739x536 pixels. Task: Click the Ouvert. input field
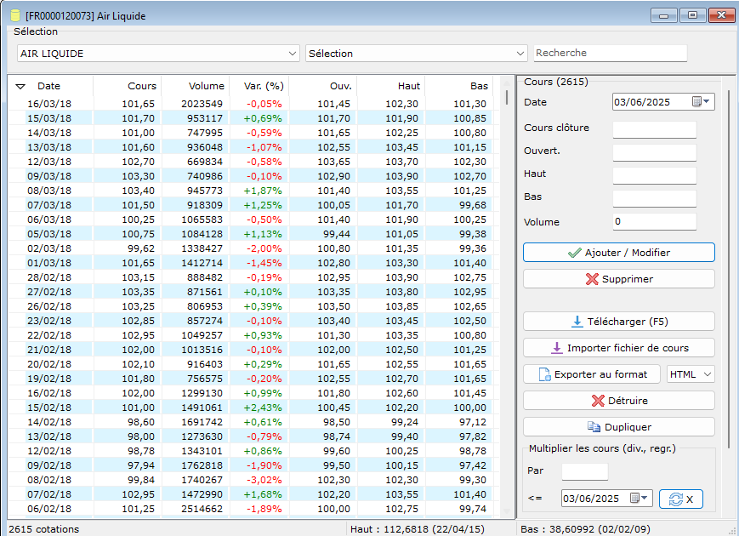(x=655, y=152)
